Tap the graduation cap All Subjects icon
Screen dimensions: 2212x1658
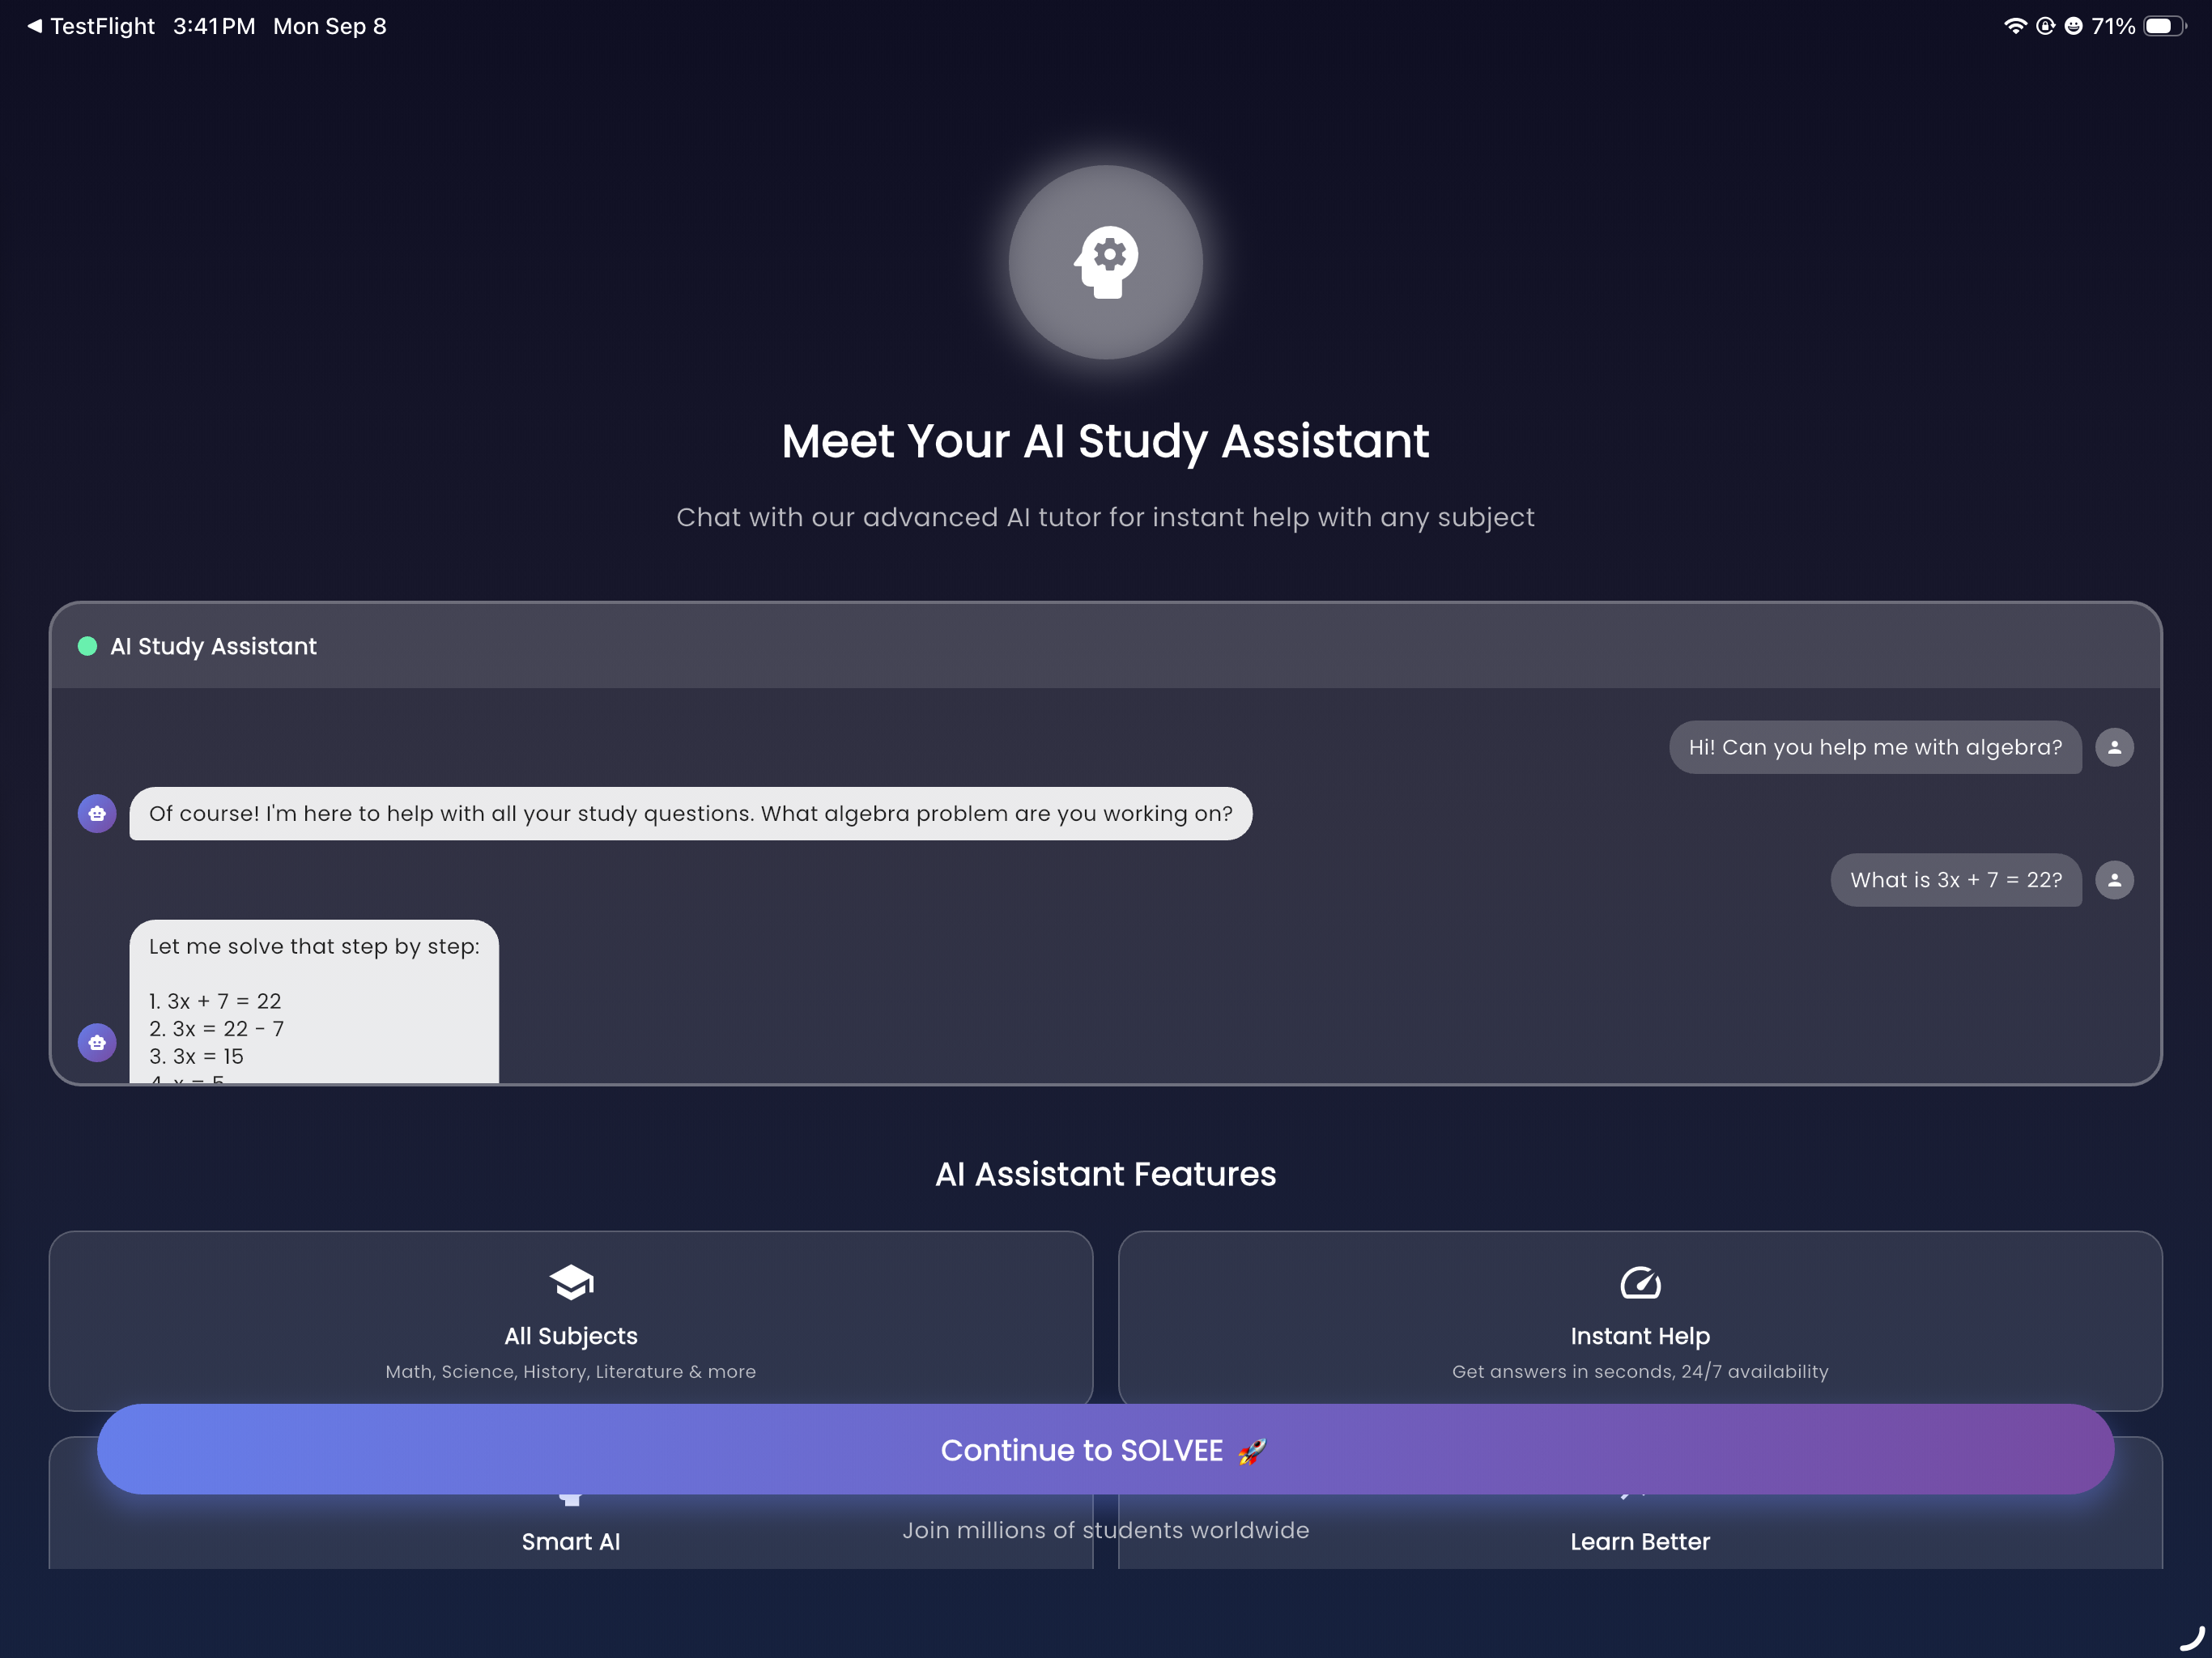(x=571, y=1282)
